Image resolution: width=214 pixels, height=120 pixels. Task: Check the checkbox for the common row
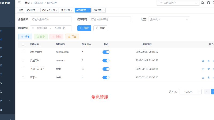23,61
